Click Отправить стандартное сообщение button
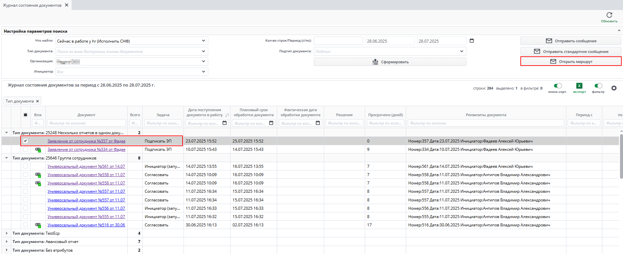 (571, 52)
